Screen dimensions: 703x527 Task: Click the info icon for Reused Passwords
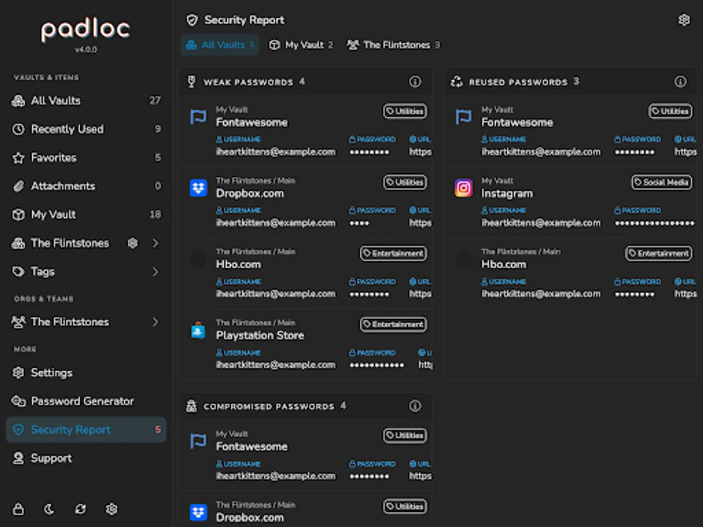tap(680, 82)
